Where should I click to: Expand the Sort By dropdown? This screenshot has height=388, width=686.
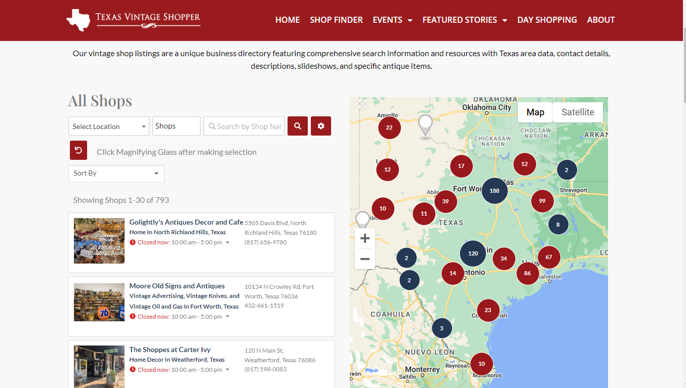pos(116,174)
